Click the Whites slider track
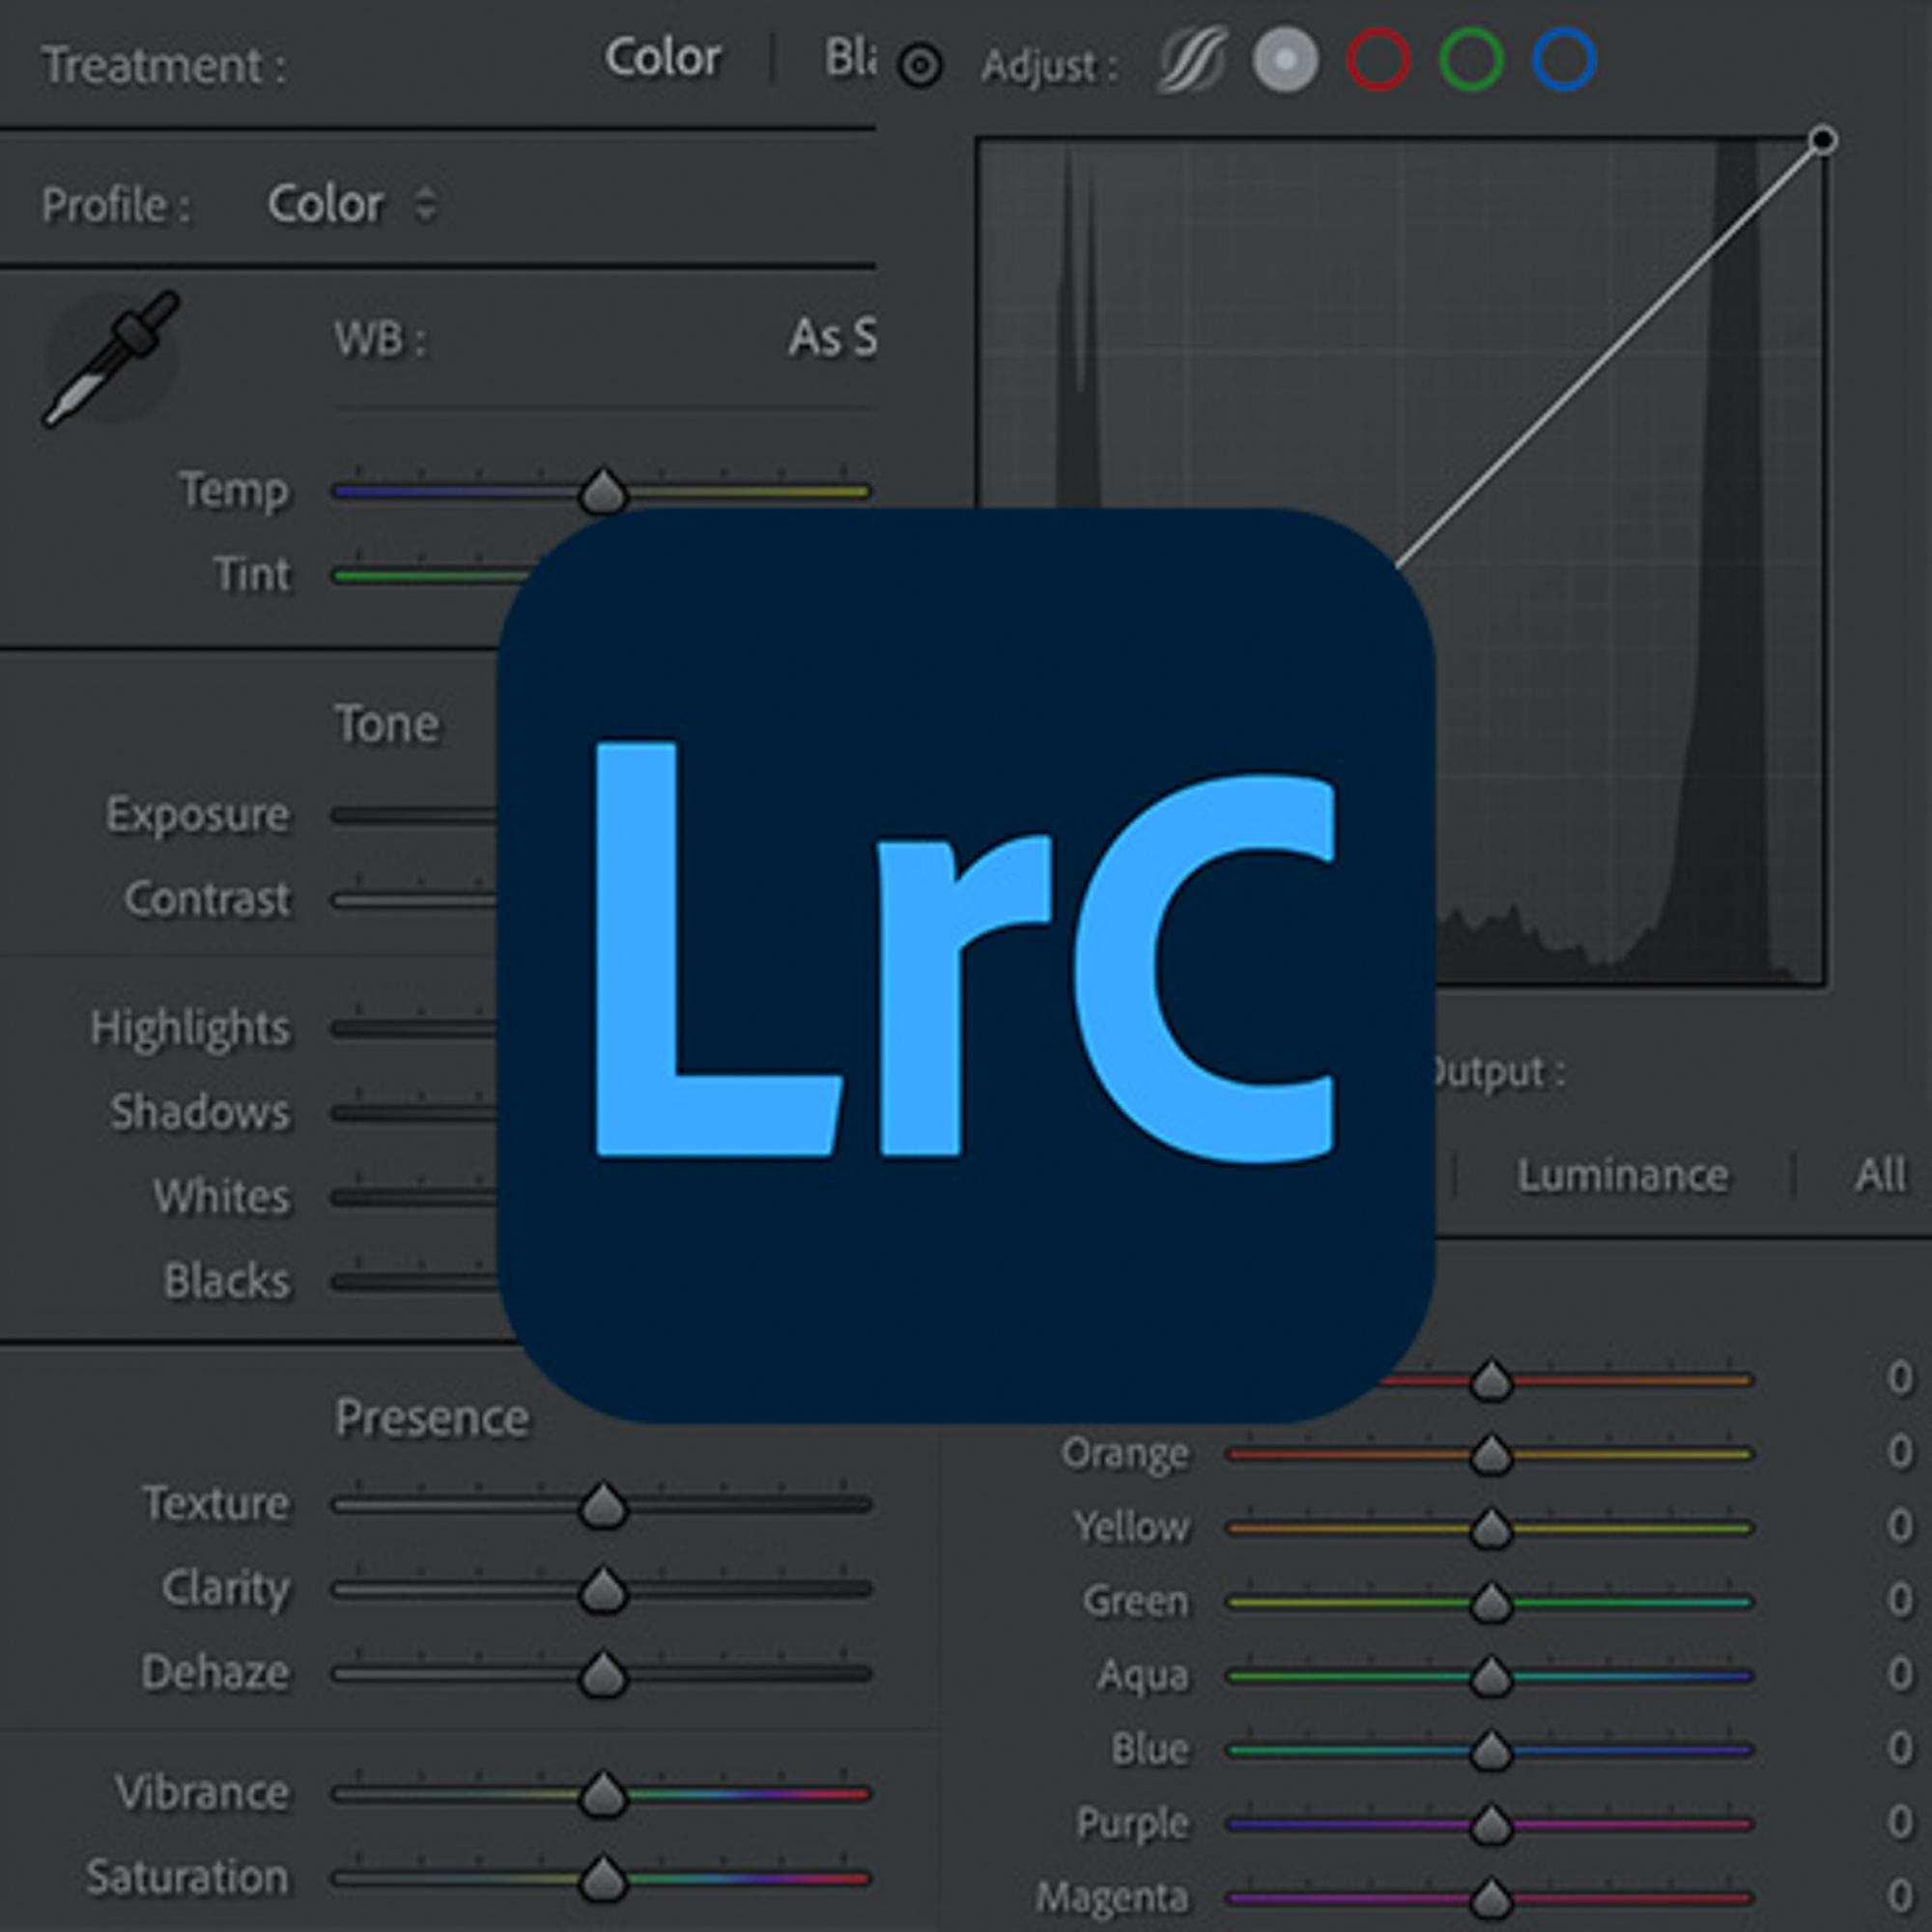Viewport: 1932px width, 1932px height. pos(415,1197)
